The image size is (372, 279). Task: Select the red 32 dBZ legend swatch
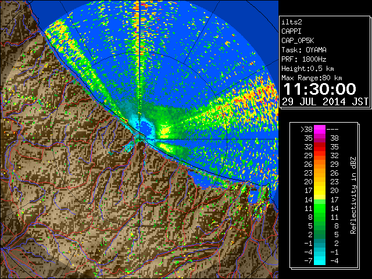(320, 147)
